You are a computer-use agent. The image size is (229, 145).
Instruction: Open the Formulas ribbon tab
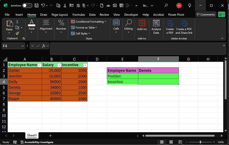coord(79,15)
